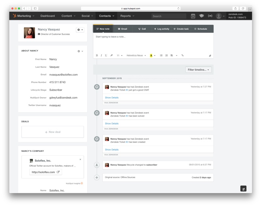The width and height of the screenshot is (261, 206).
Task: Click the HubSpot insights info icon
Action: pos(82,183)
